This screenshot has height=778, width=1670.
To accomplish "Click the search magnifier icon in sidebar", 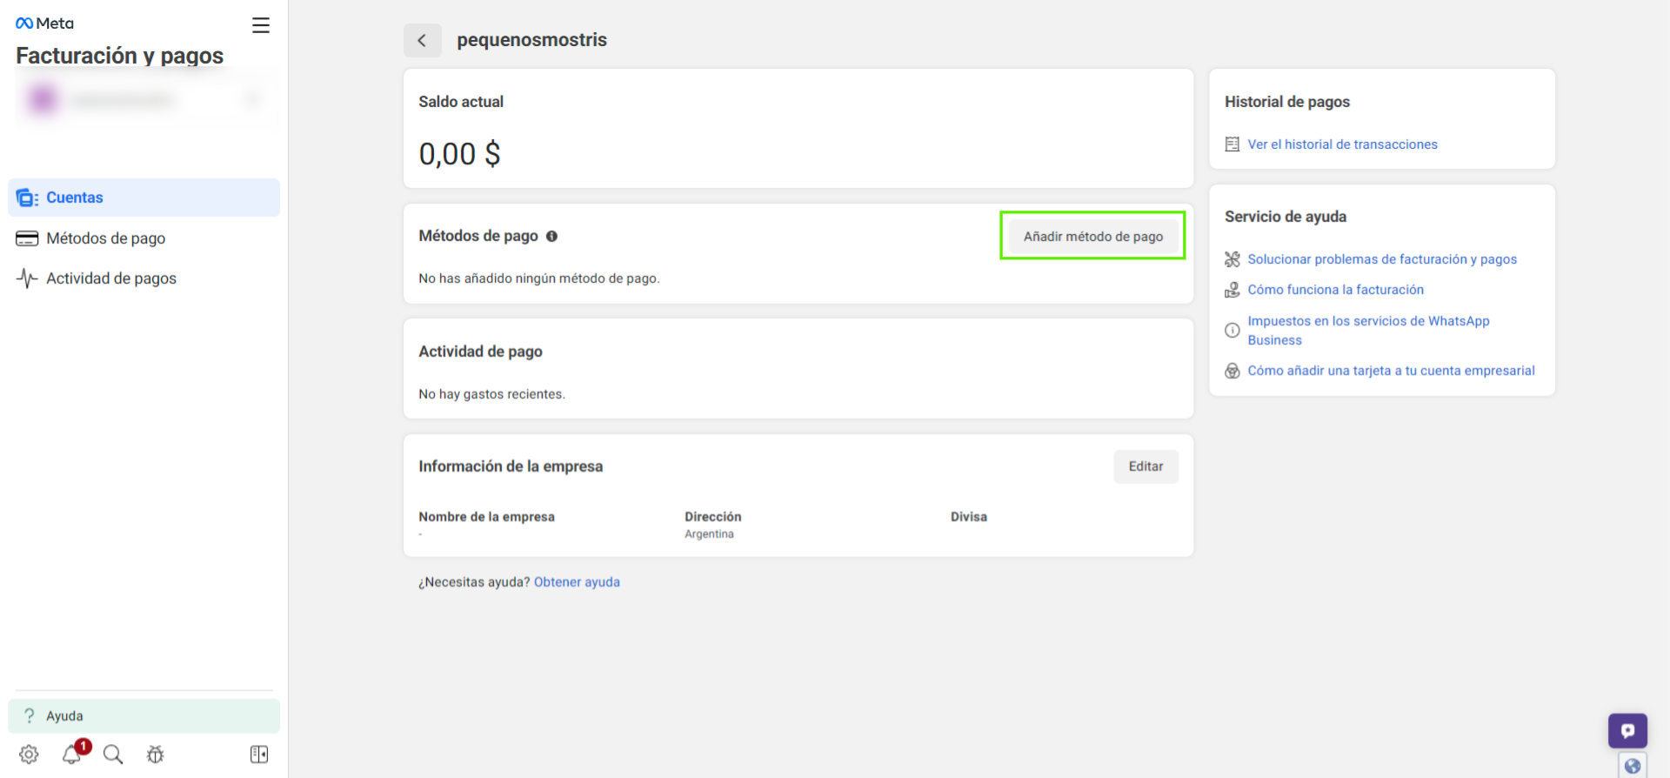I will tap(113, 755).
